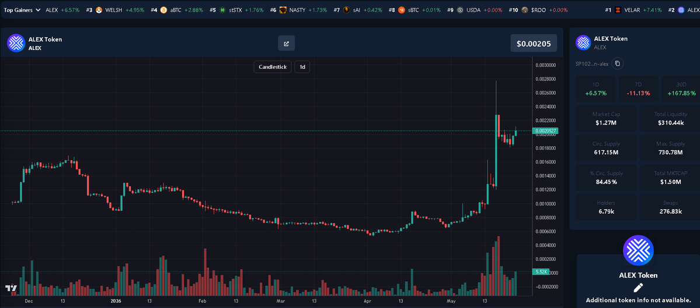Screen dimensions: 700x308
Task: Select the 30D +167.85% change card
Action: 680,89
